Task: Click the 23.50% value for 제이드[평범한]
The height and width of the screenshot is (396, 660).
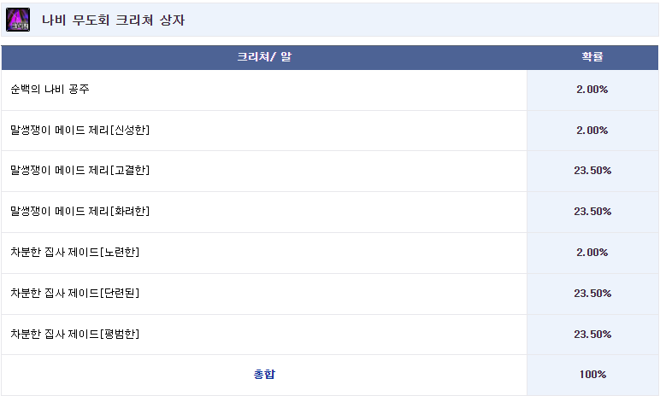Action: (x=592, y=334)
